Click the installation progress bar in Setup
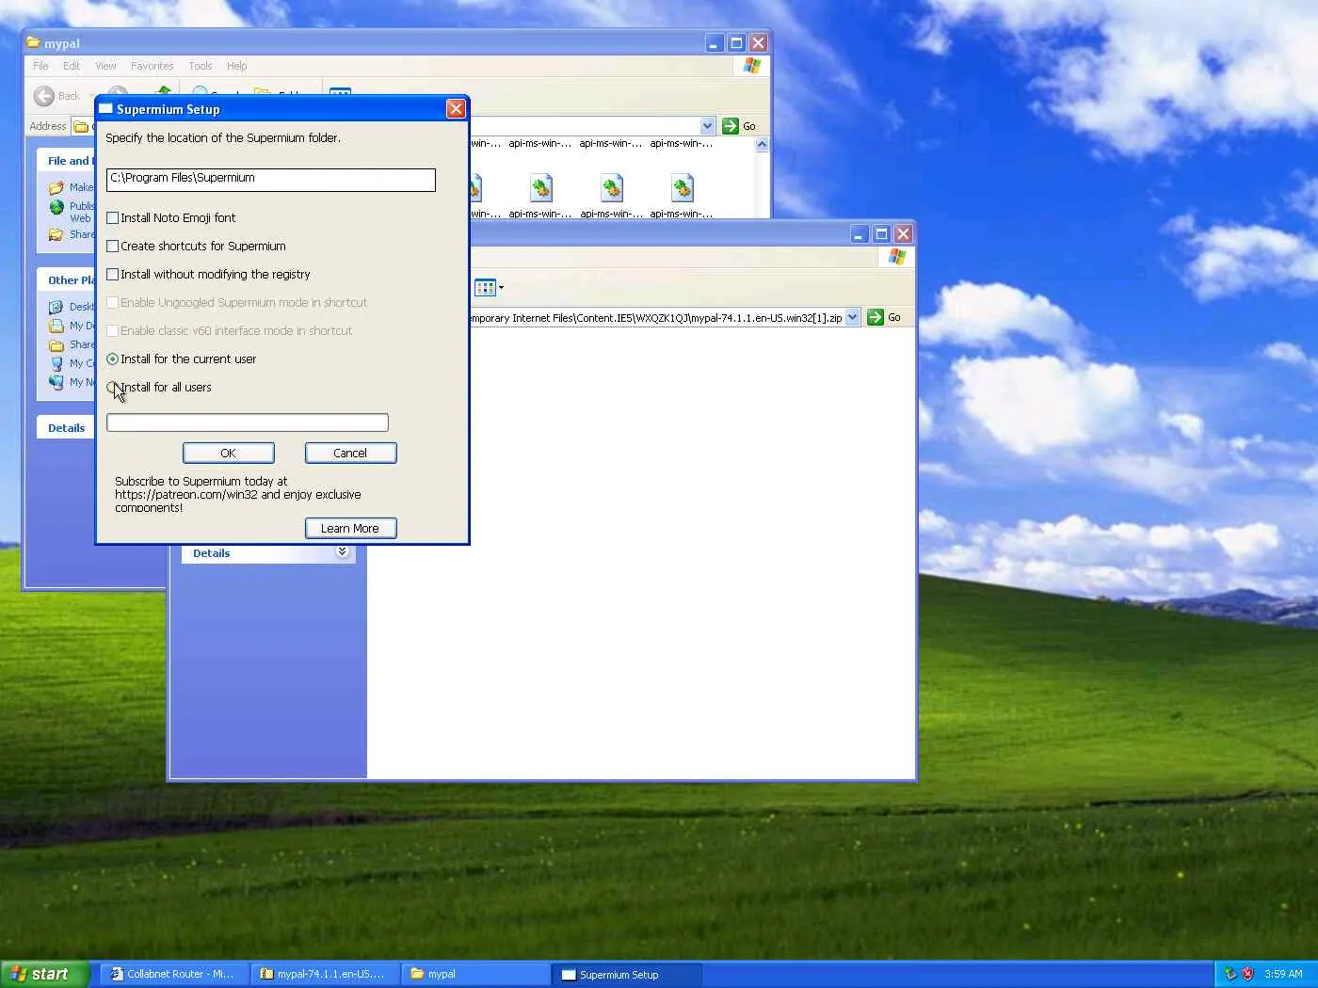Image resolution: width=1318 pixels, height=988 pixels. click(x=248, y=422)
